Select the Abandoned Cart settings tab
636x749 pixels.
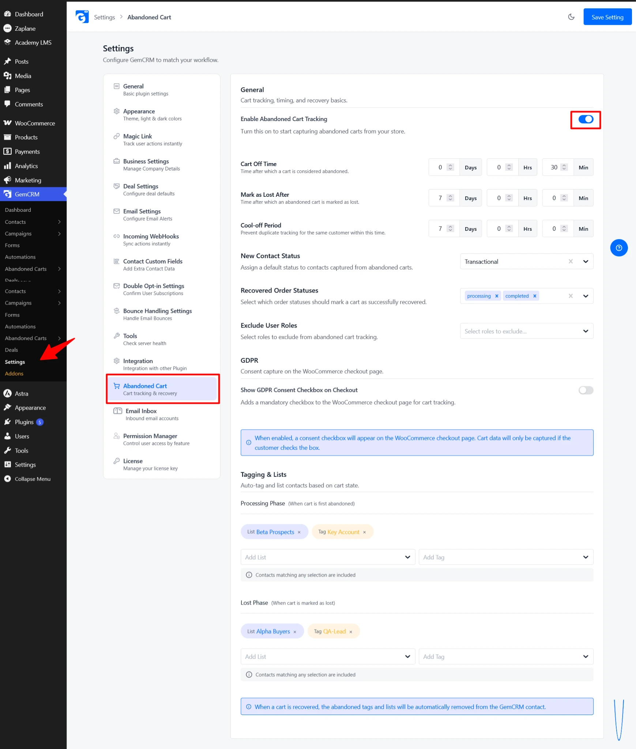[162, 389]
